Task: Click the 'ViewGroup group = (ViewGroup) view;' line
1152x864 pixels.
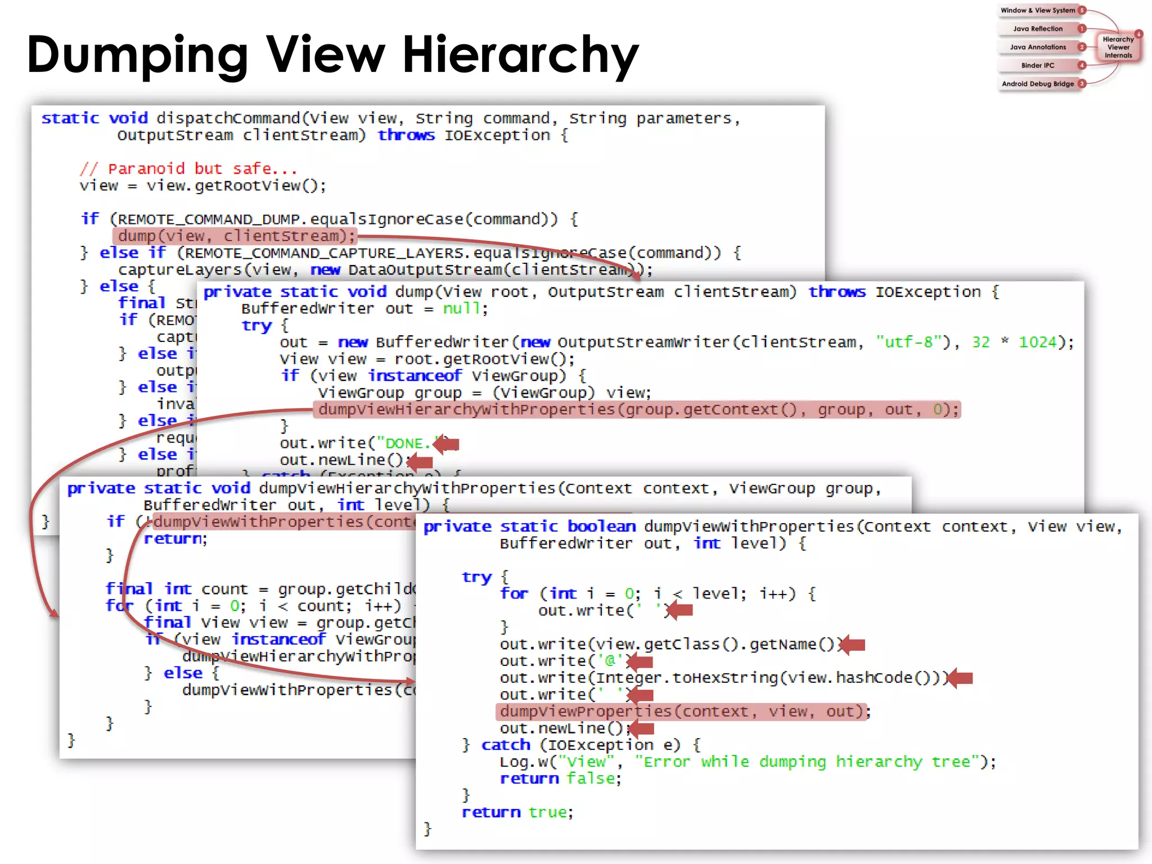Action: click(484, 393)
